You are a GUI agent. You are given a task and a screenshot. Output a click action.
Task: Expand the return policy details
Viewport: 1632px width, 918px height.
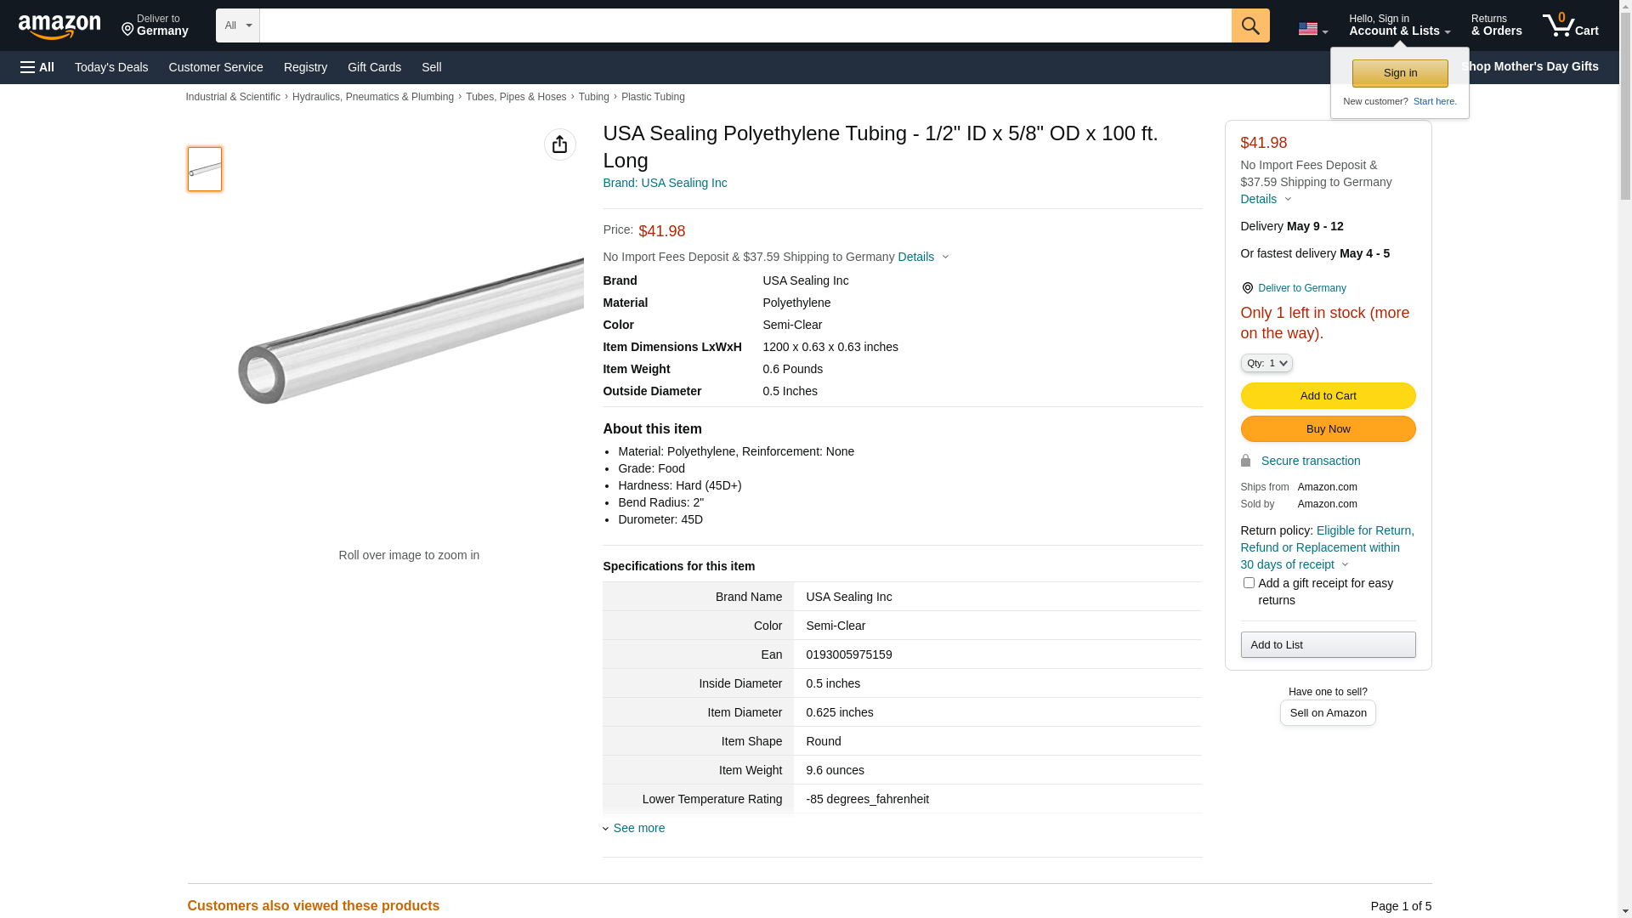pos(1345,564)
